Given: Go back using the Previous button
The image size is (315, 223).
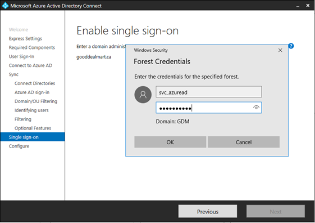Looking at the screenshot, I should point(208,211).
